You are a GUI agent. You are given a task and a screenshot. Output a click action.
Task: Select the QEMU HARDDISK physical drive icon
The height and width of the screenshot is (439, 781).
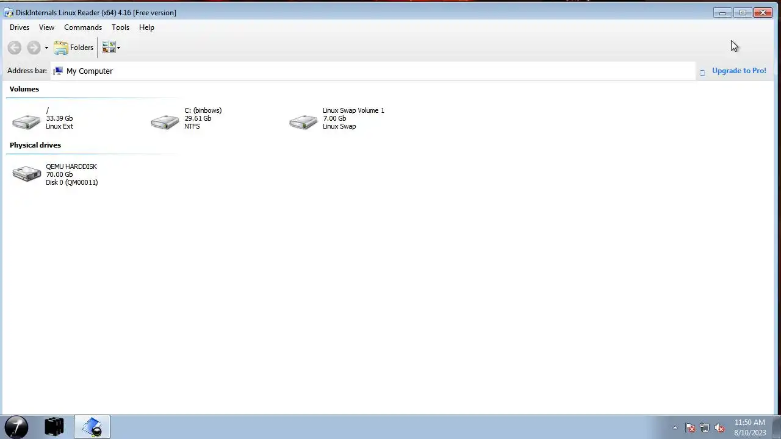(x=26, y=174)
